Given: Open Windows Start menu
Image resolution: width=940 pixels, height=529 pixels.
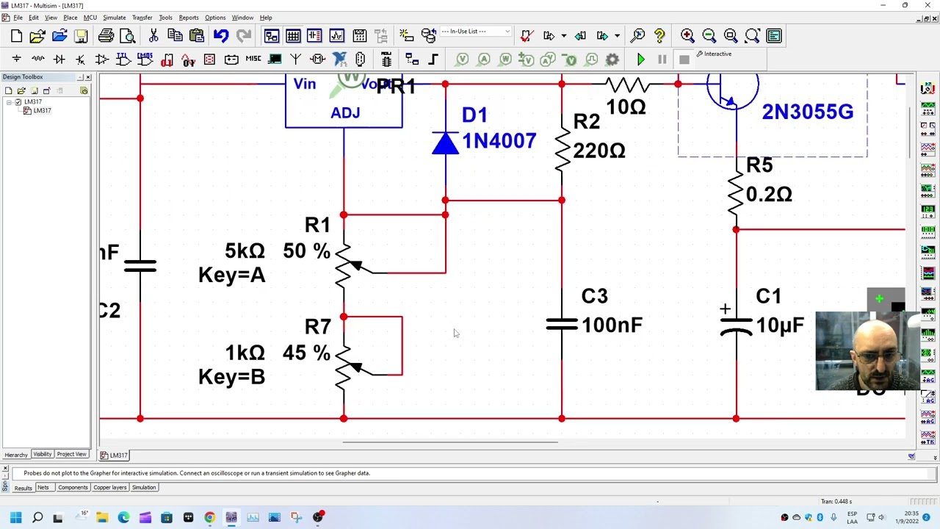Looking at the screenshot, I should [15, 518].
